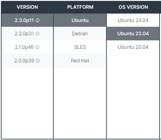This screenshot has height=140, width=161.
Task: Click empty space below the 2.0.0p39 row
Action: (x=27, y=103)
